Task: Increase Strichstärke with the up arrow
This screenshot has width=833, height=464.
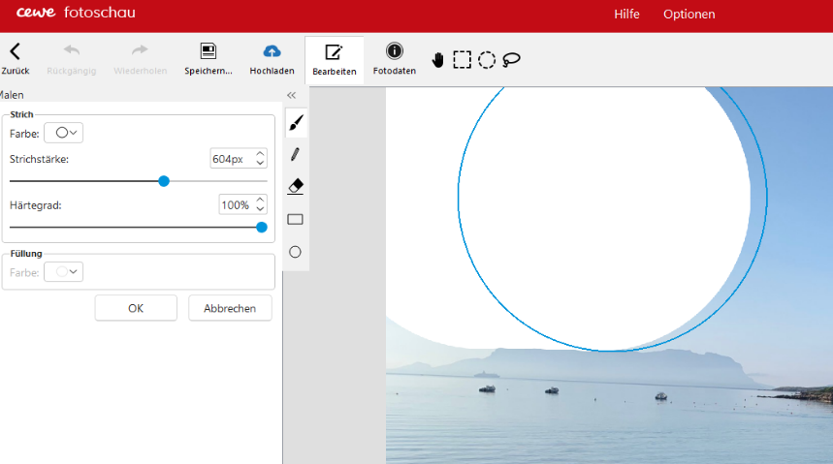Action: pos(260,154)
